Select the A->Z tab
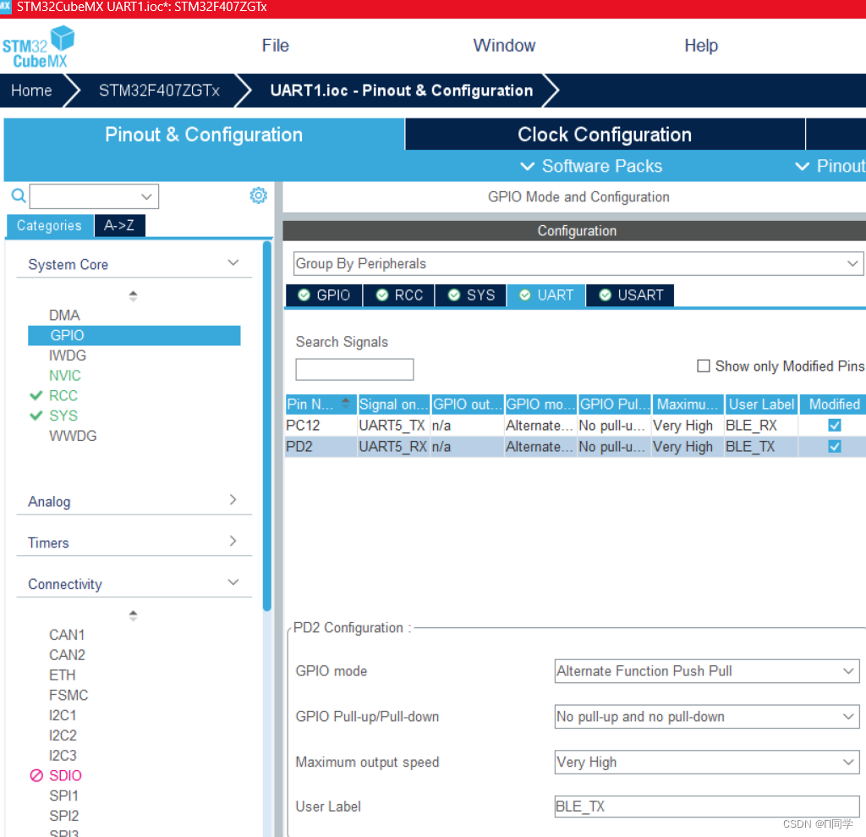The height and width of the screenshot is (837, 866). pos(119,226)
